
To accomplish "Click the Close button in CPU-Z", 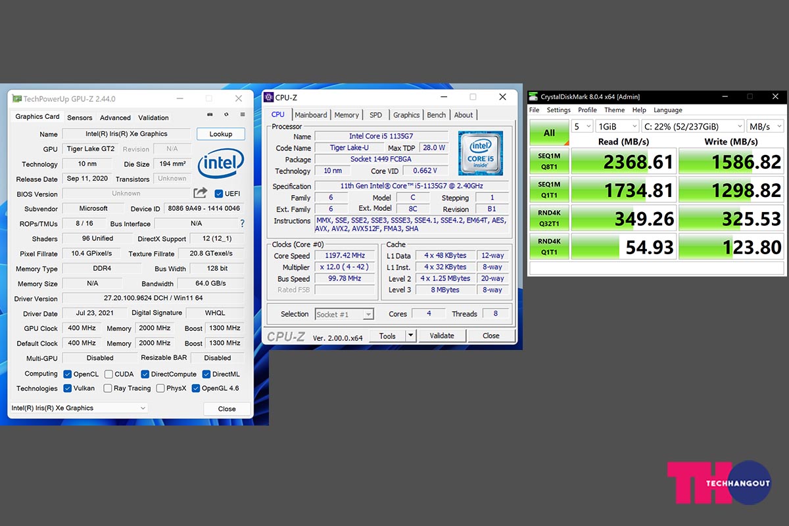I will (x=491, y=336).
